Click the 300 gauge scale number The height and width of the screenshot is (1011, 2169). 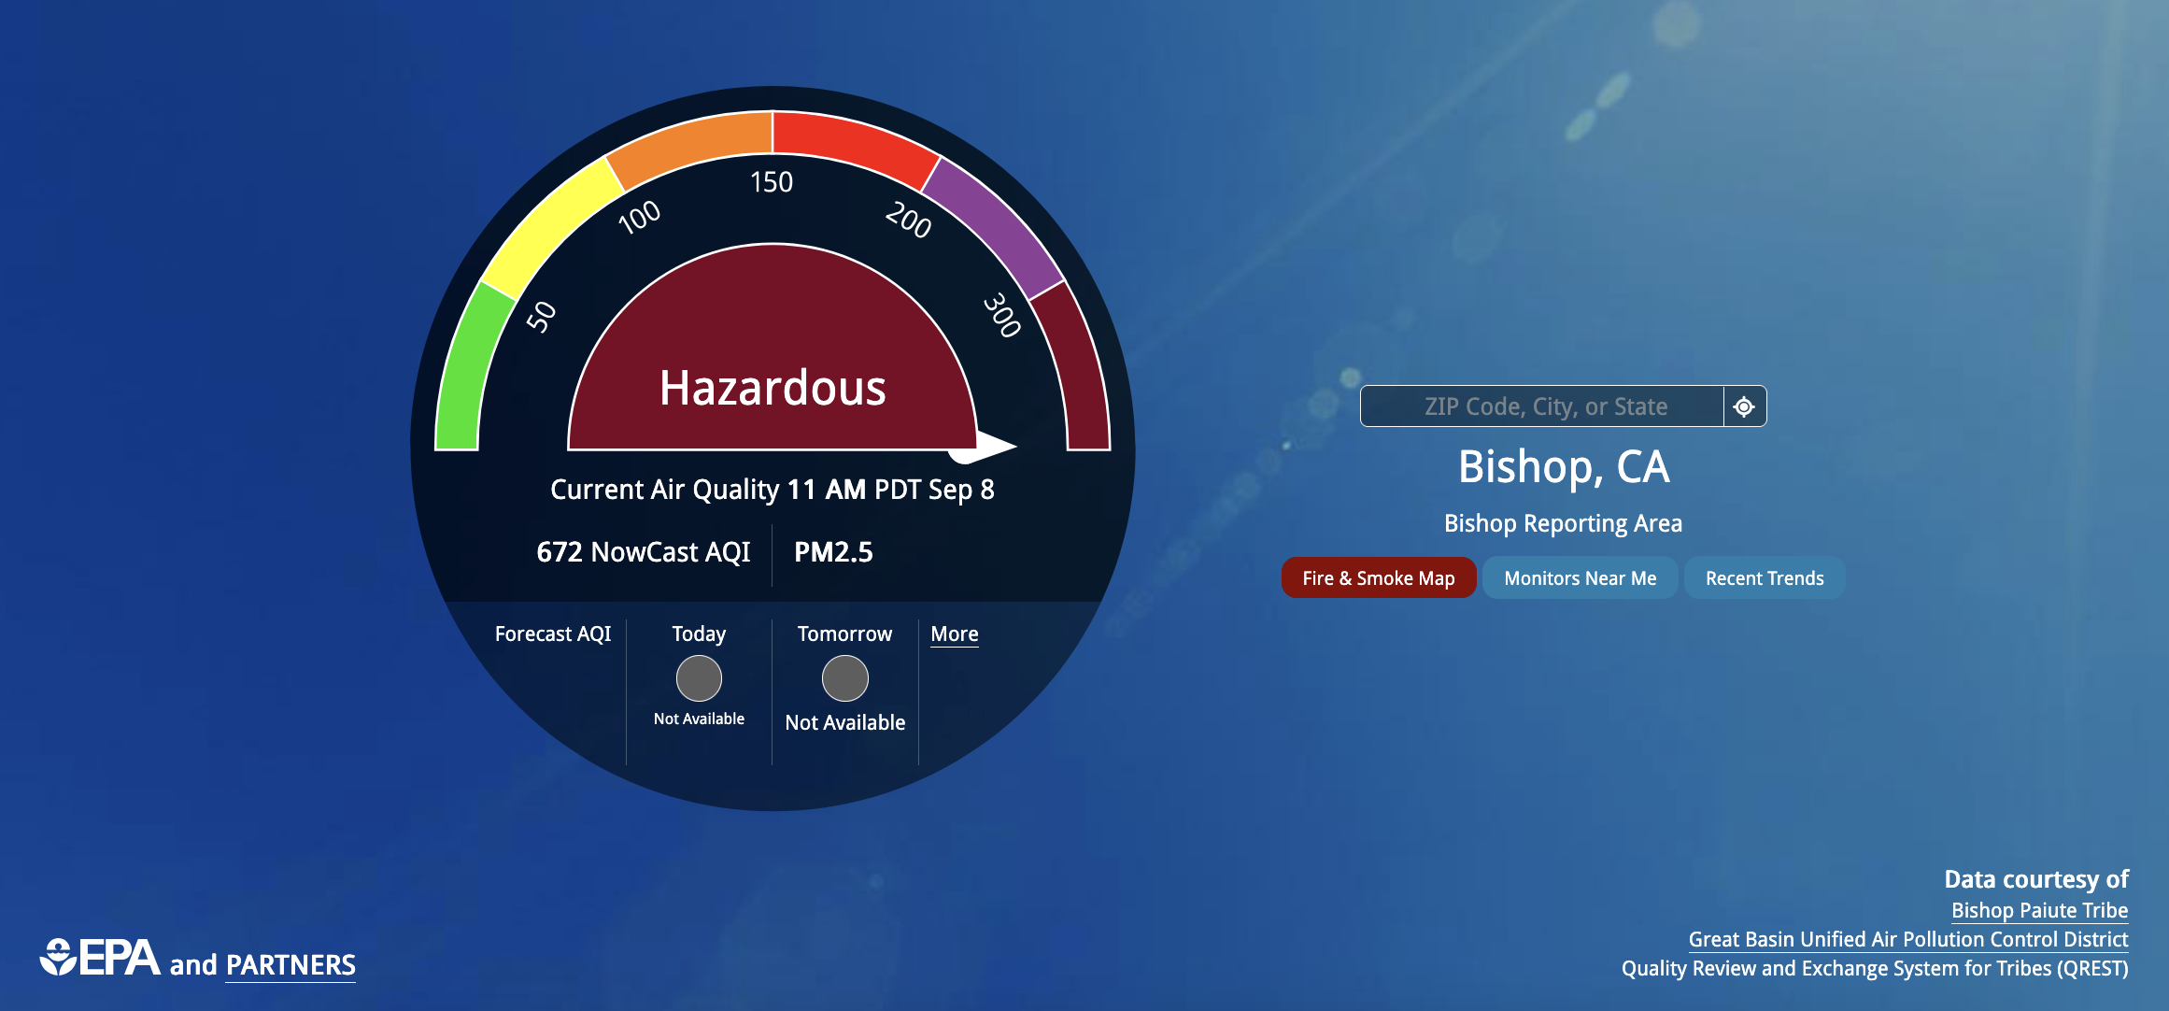click(1001, 315)
